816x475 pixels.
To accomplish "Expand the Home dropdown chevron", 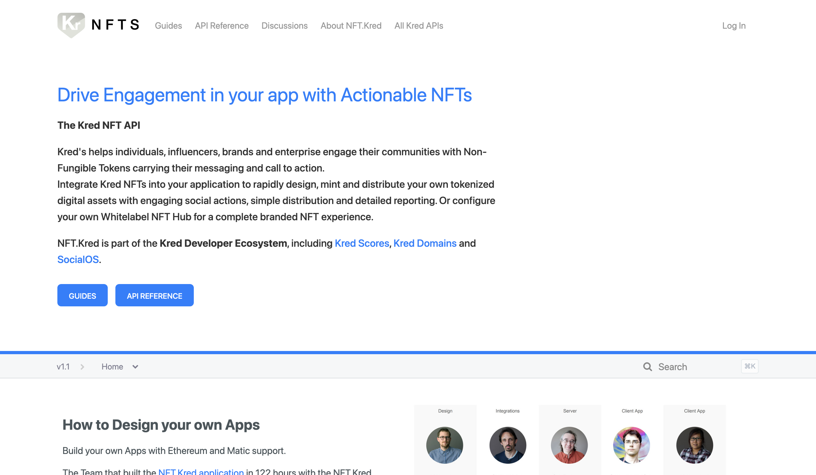I will coord(135,367).
